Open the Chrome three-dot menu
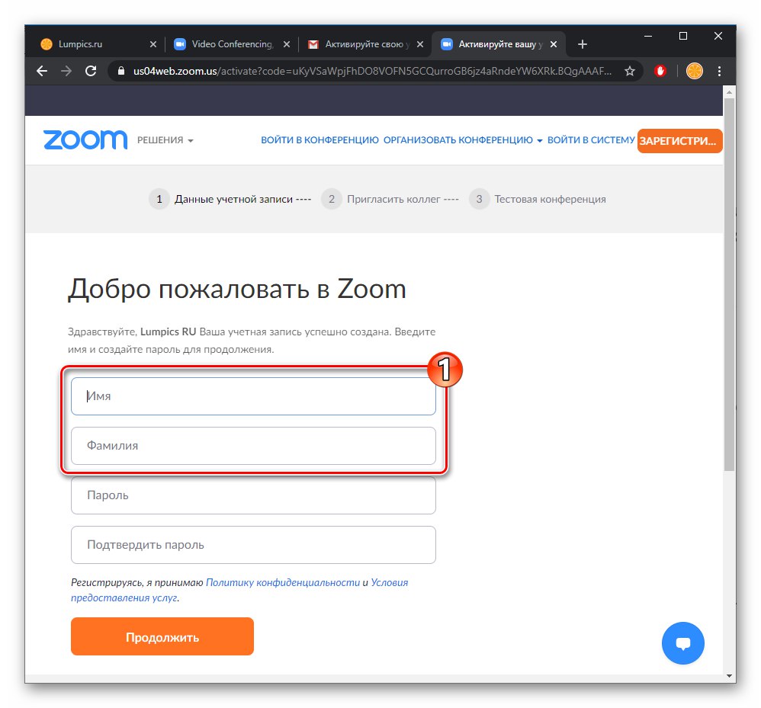Screen dimensions: 761x708 (720, 71)
